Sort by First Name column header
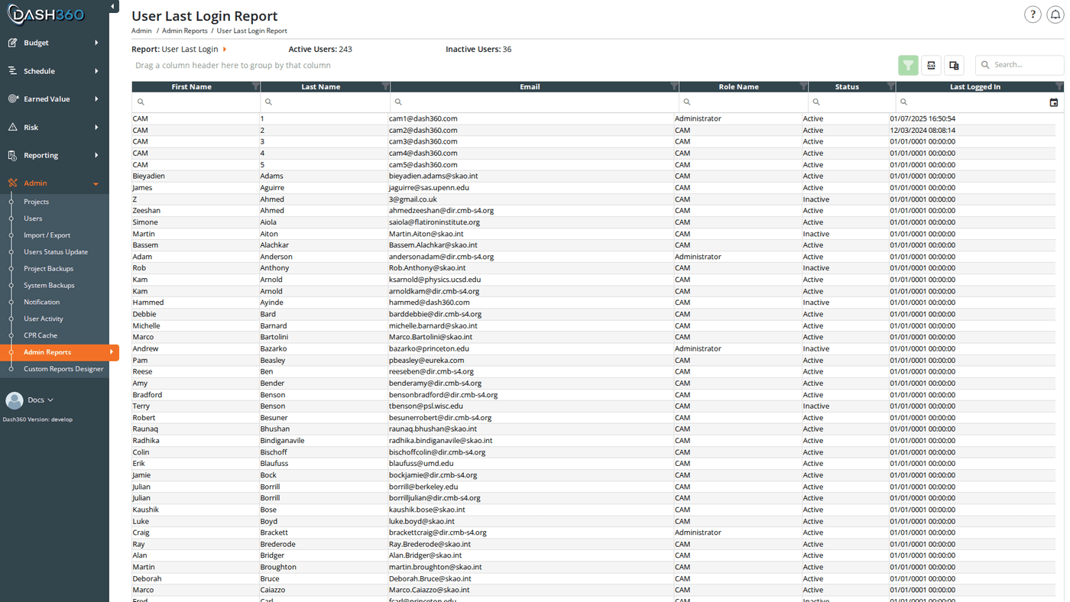The height and width of the screenshot is (602, 1070). 191,87
